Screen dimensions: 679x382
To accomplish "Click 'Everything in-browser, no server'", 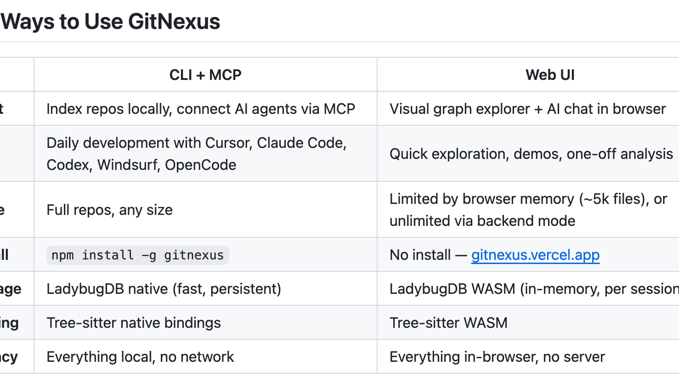I will [497, 357].
